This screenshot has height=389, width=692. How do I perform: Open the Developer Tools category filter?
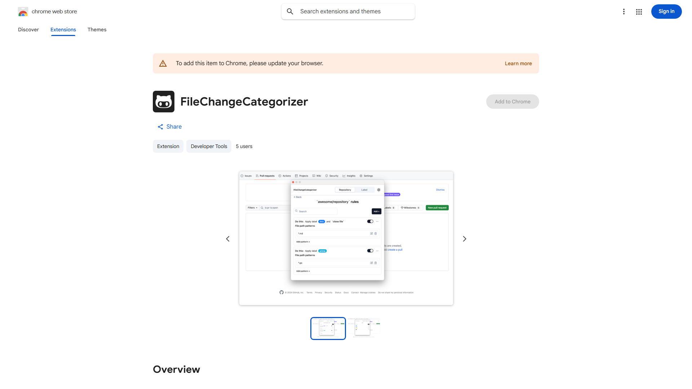[209, 146]
